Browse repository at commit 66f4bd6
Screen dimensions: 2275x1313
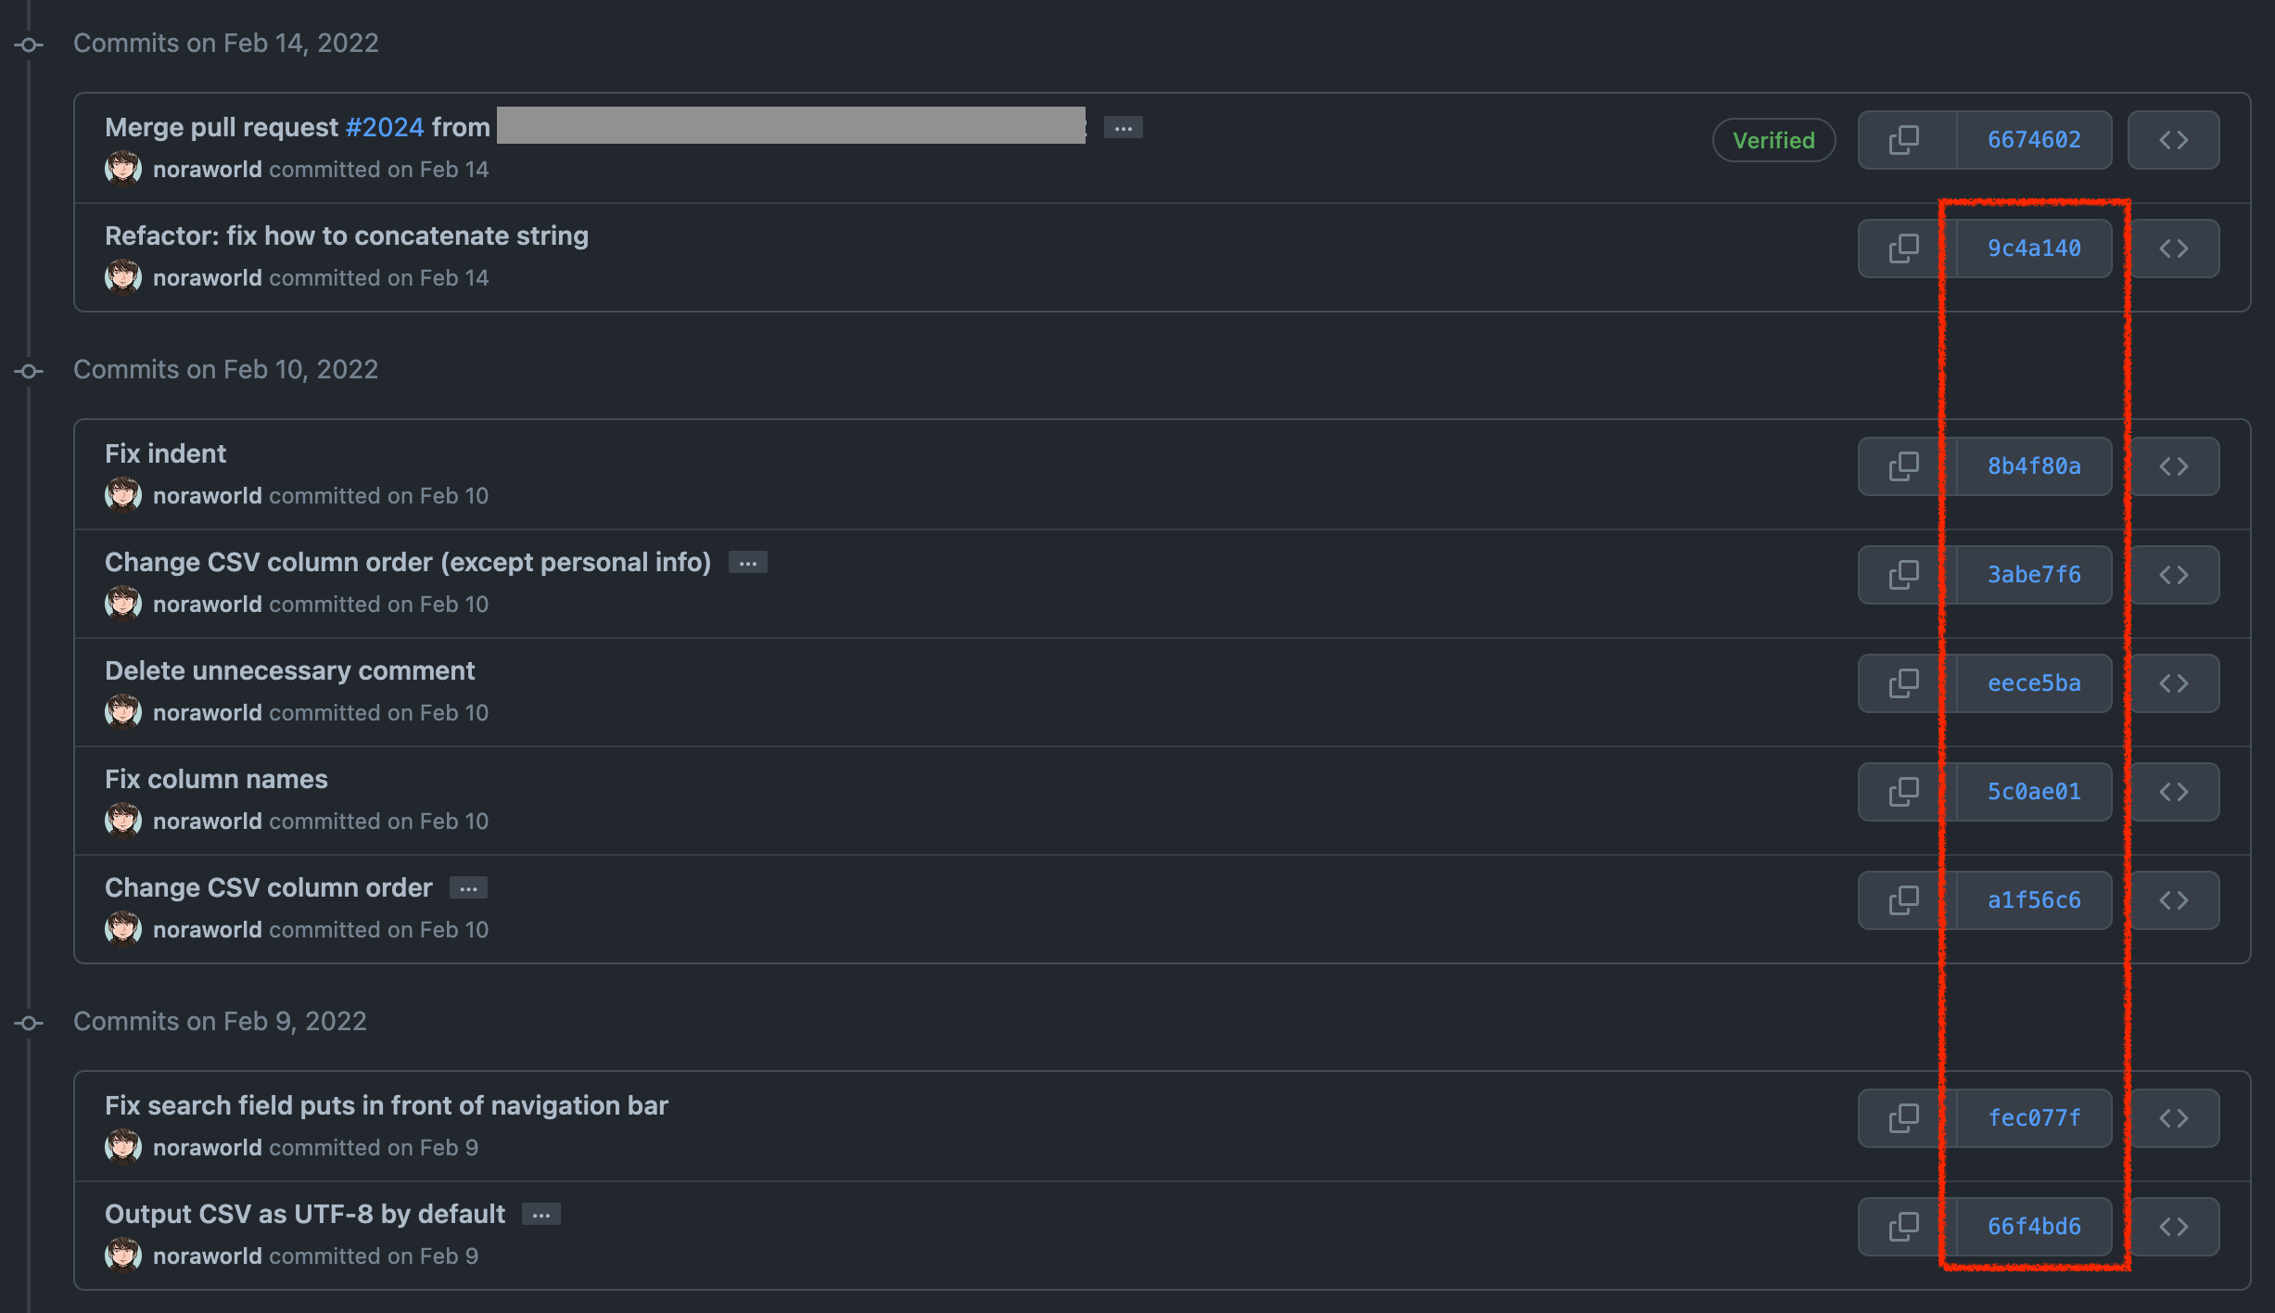[2173, 1227]
